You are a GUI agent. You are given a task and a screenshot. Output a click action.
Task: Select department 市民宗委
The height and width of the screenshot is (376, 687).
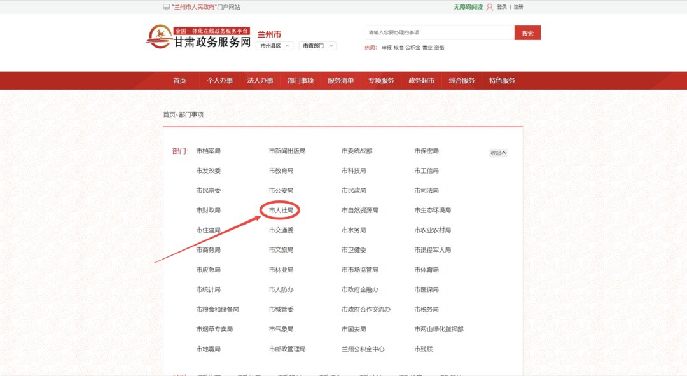(208, 191)
